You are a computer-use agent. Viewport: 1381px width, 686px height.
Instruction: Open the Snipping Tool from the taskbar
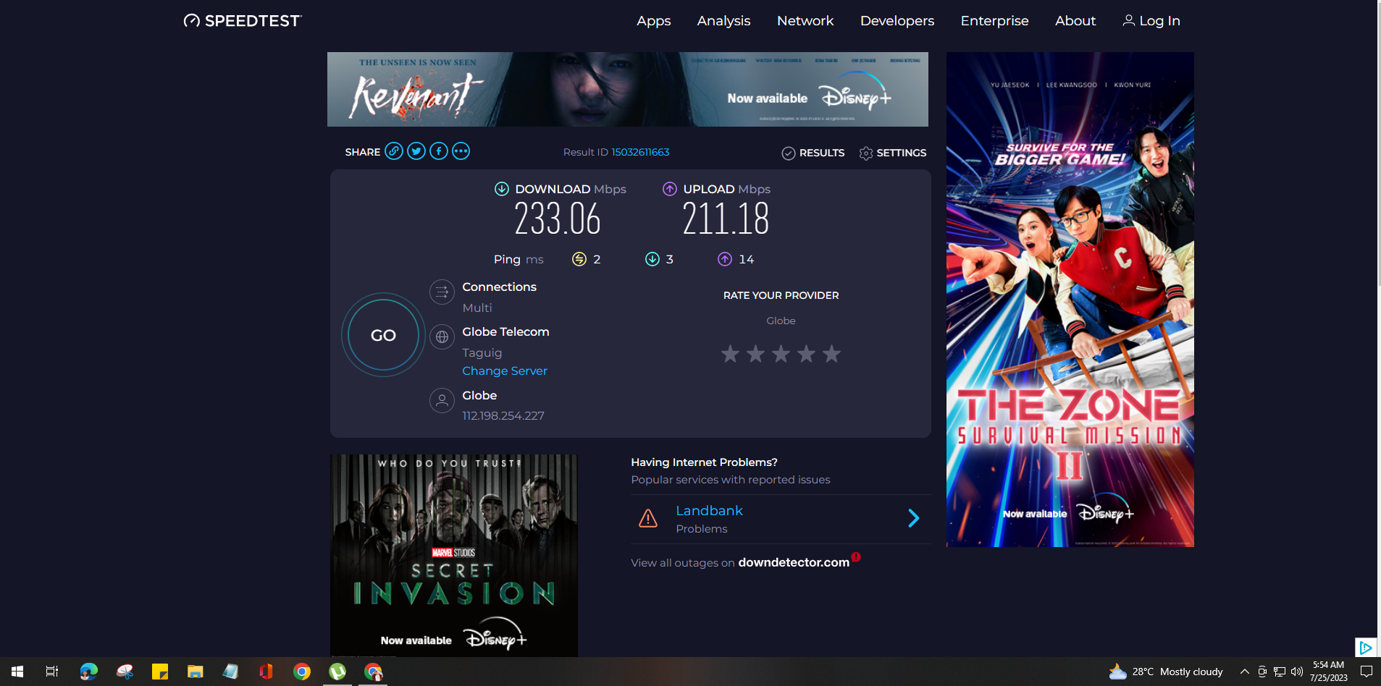[125, 672]
